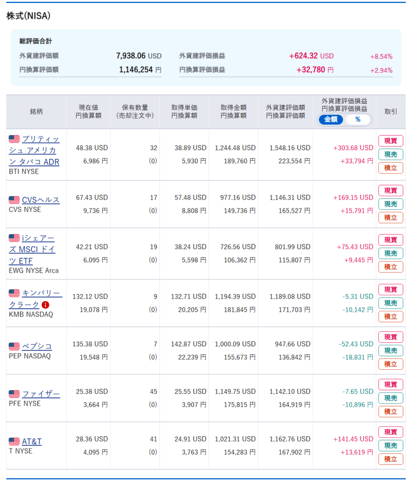This screenshot has height=483, width=412.
Task: Click the 総評価合計 summary label
Action: (x=36, y=41)
